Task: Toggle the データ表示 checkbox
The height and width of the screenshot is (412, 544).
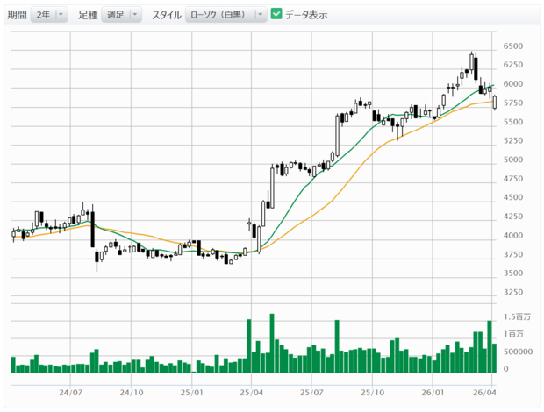Action: (x=276, y=15)
